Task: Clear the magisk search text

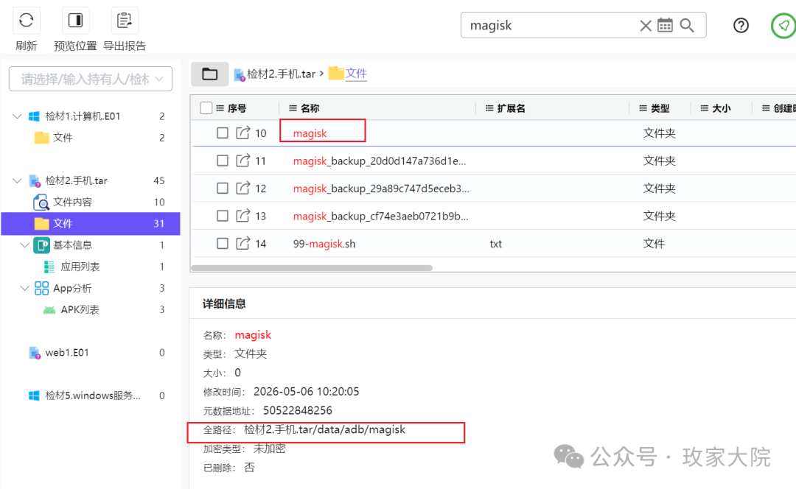Action: [x=645, y=25]
